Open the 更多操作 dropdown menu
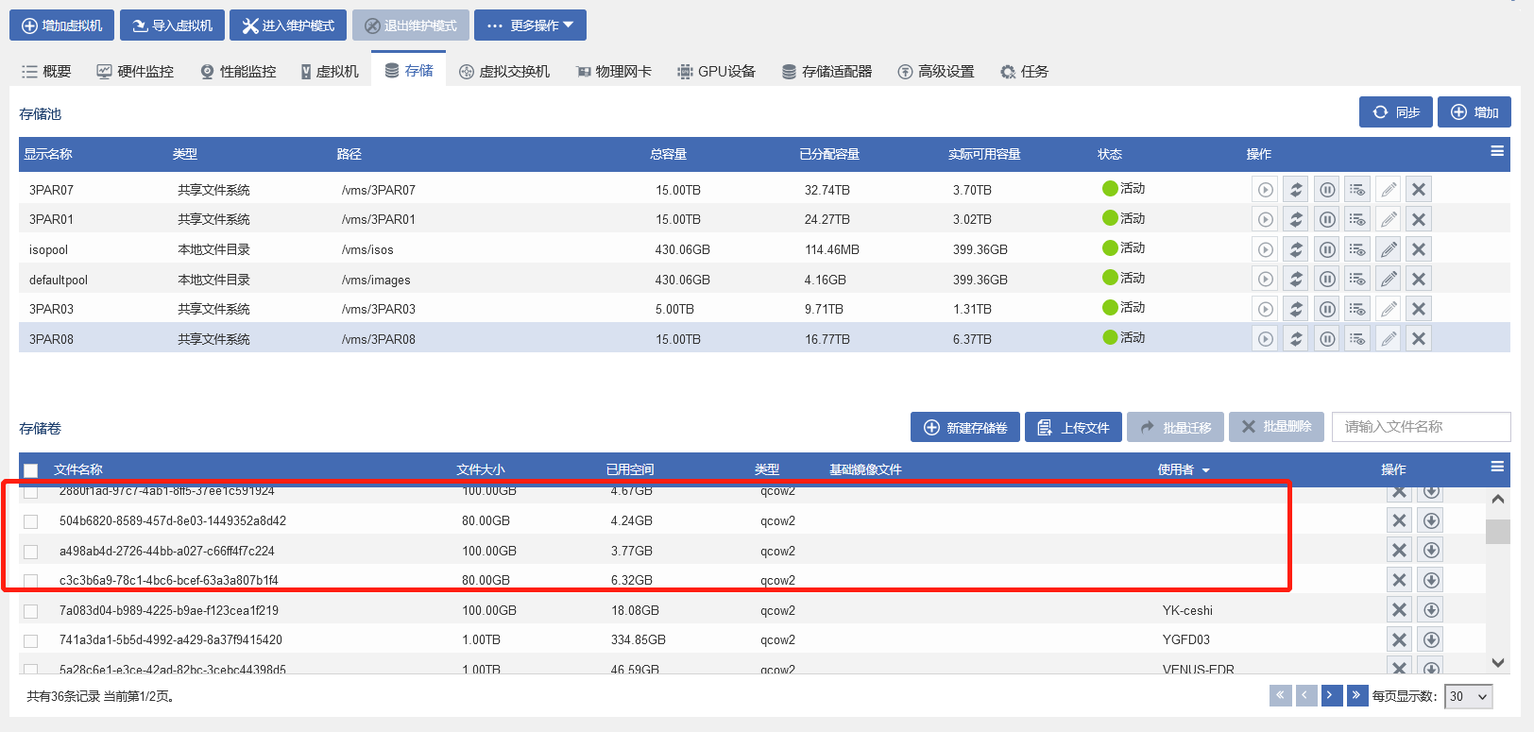The width and height of the screenshot is (1534, 732). coord(530,26)
